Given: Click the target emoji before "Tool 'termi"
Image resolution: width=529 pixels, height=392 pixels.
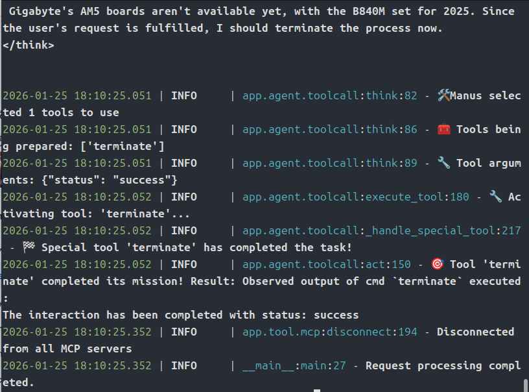Looking at the screenshot, I should pos(438,264).
